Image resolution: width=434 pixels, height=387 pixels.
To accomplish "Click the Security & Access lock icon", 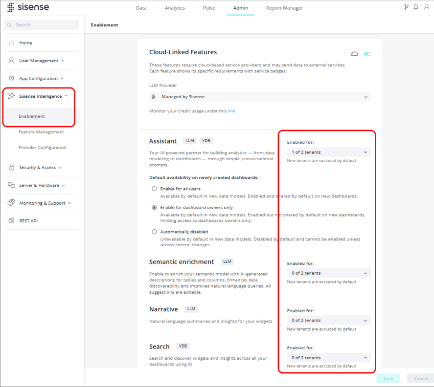I will click(x=11, y=168).
